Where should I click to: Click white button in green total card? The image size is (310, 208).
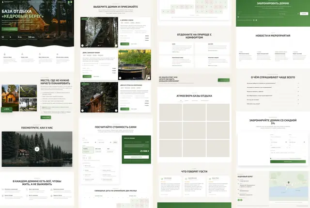(137, 157)
